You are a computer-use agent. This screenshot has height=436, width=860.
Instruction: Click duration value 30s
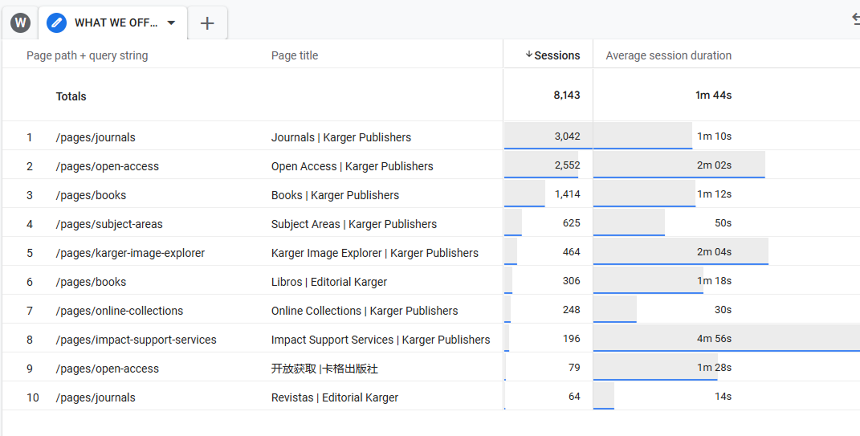723,309
